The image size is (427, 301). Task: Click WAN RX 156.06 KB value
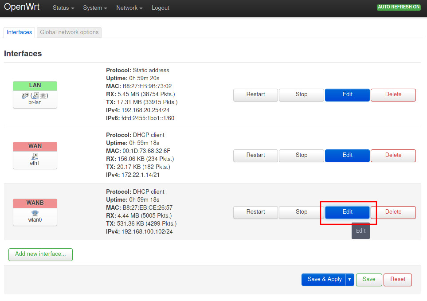146,159
